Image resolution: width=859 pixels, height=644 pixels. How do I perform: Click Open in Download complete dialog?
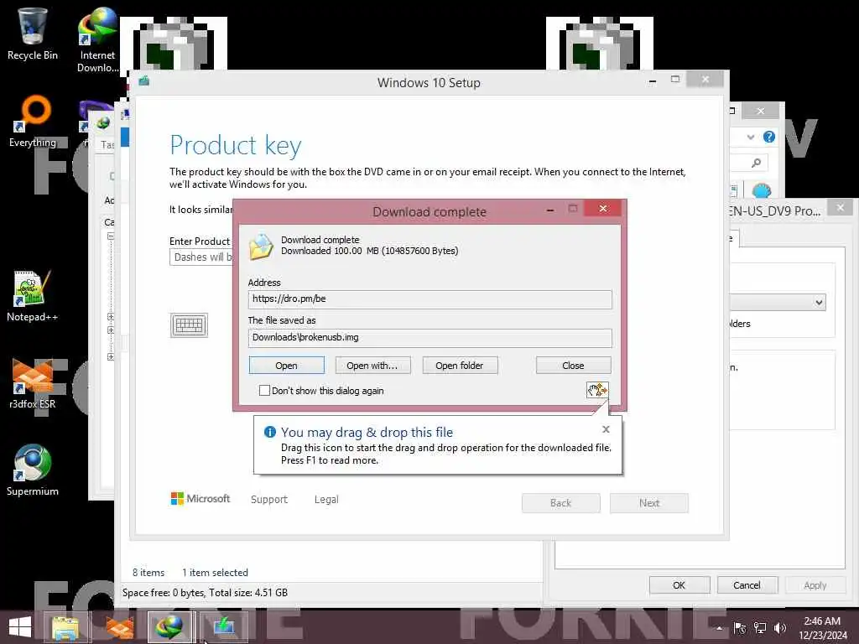coord(287,366)
